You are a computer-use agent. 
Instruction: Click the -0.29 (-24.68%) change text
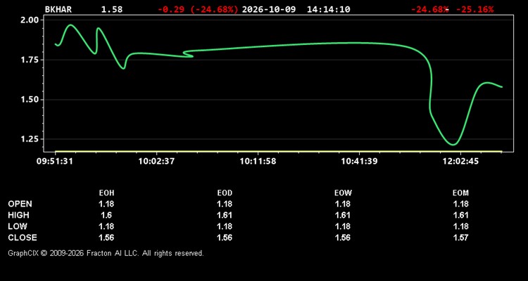coord(198,9)
